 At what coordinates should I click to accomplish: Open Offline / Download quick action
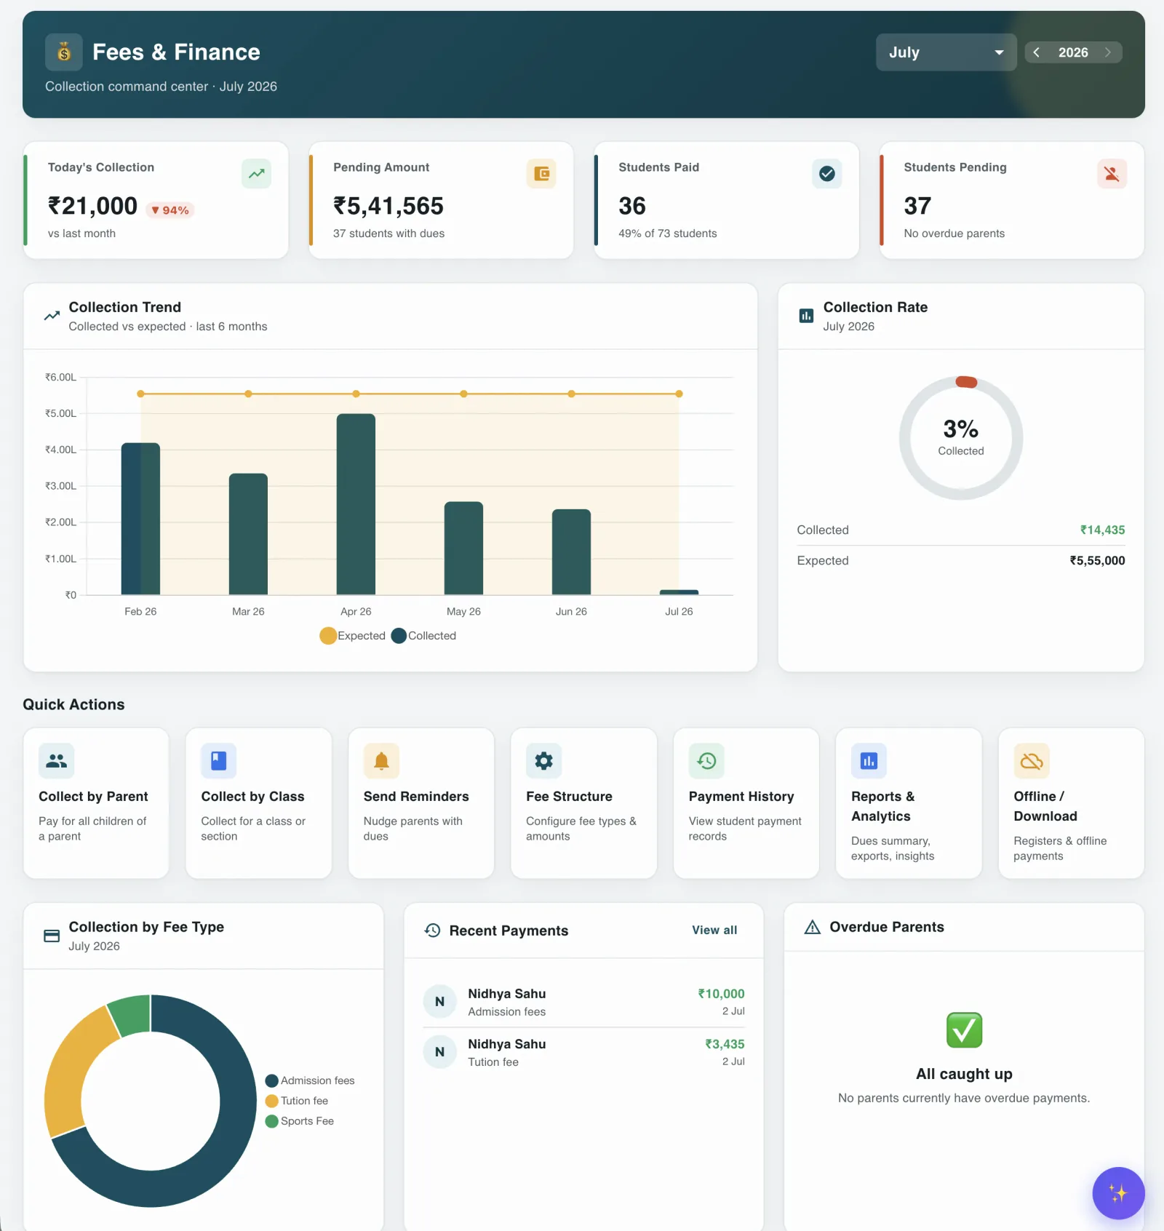(x=1072, y=803)
